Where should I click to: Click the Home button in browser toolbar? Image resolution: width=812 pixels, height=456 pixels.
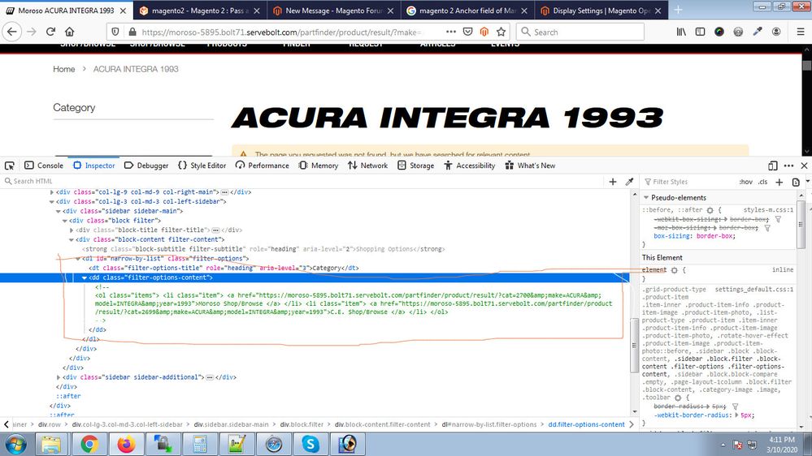click(71, 32)
